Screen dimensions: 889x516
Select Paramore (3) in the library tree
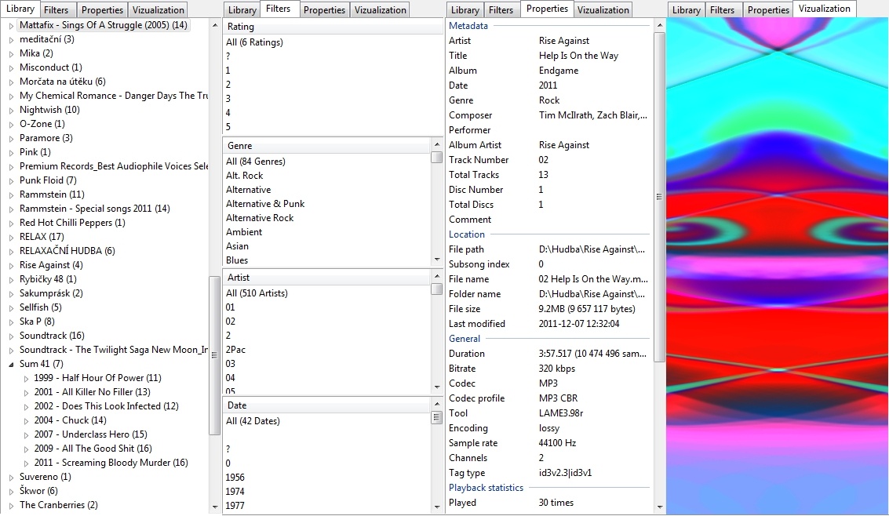coord(46,139)
